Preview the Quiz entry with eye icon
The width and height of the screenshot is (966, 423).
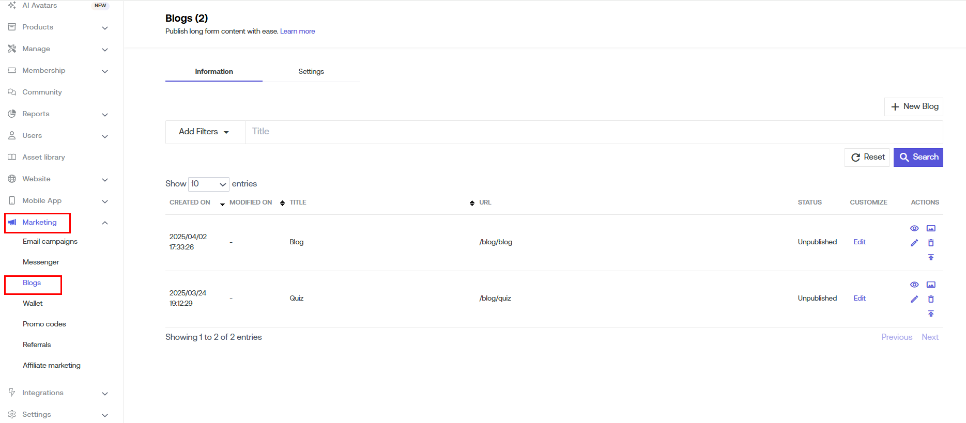pyautogui.click(x=914, y=285)
